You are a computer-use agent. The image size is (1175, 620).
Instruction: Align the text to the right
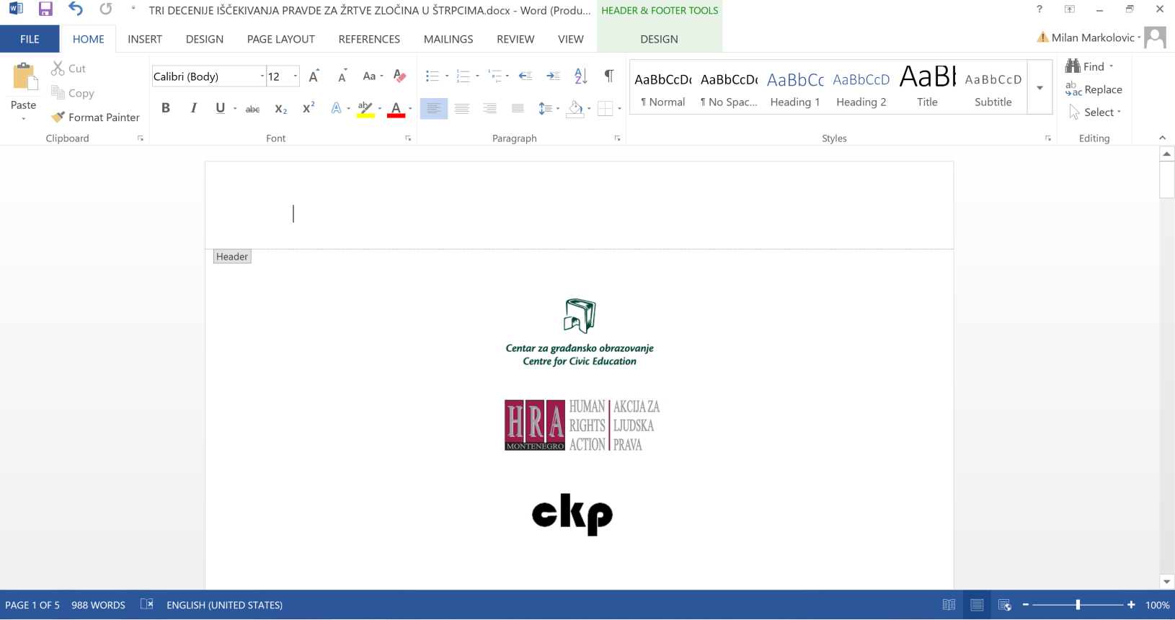pyautogui.click(x=490, y=109)
